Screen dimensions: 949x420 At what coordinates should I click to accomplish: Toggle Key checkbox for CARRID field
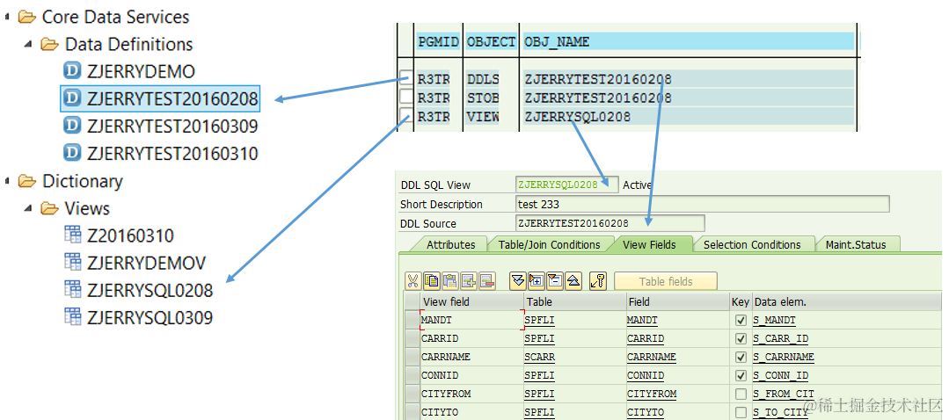[741, 338]
